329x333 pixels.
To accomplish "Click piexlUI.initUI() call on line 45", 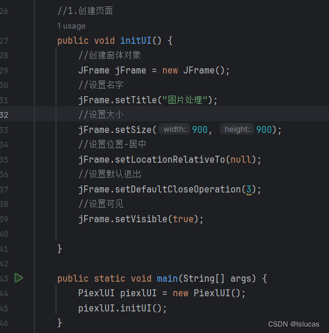I will pyautogui.click(x=123, y=309).
